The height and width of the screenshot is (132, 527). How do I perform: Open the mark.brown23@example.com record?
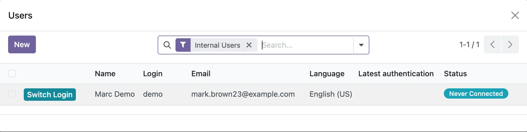[x=243, y=94]
